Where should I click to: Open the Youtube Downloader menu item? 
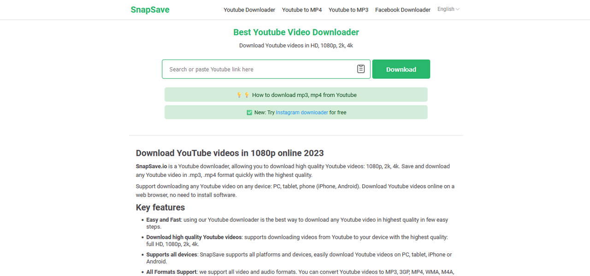[249, 10]
